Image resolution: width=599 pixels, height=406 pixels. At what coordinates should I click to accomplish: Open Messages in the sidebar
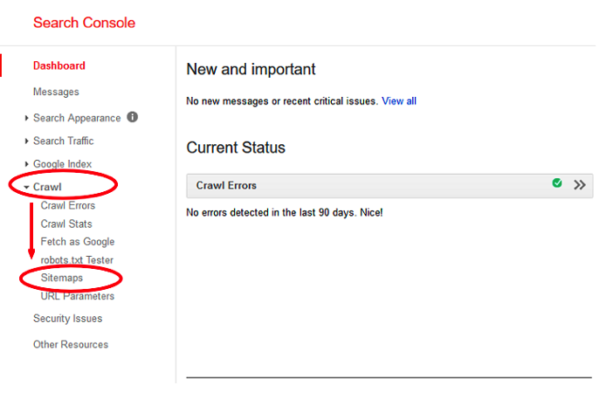[x=56, y=92]
